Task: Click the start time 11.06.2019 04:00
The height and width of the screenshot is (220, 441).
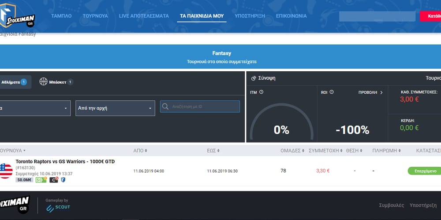Action: 149,171
